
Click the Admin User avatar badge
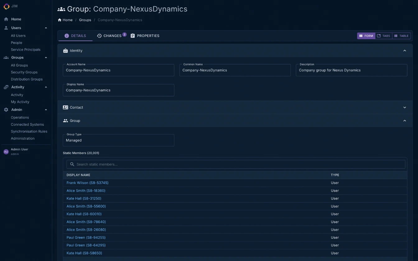[x=6, y=151]
